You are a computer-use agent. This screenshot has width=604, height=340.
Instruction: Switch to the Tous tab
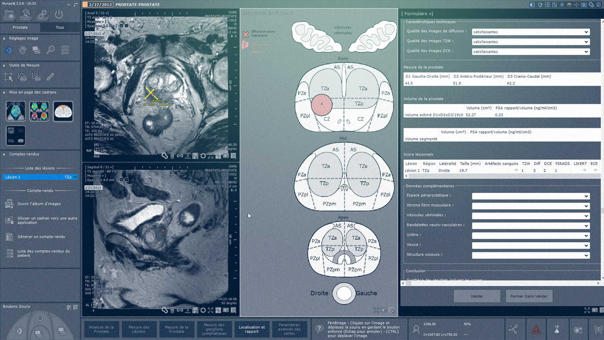pyautogui.click(x=59, y=27)
